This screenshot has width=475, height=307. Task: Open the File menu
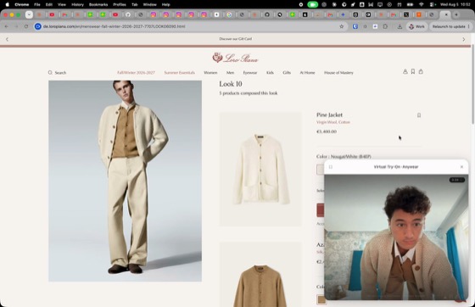click(37, 4)
